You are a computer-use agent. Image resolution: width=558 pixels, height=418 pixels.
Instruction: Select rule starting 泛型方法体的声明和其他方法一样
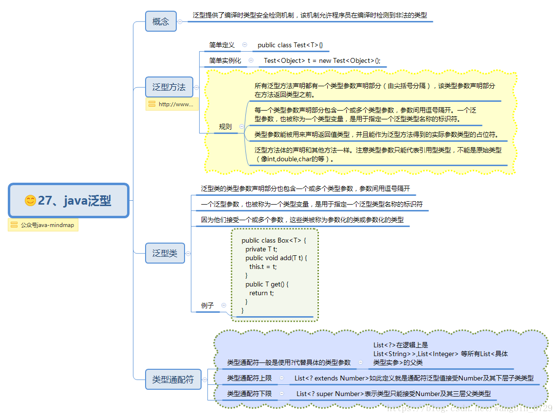[378, 154]
